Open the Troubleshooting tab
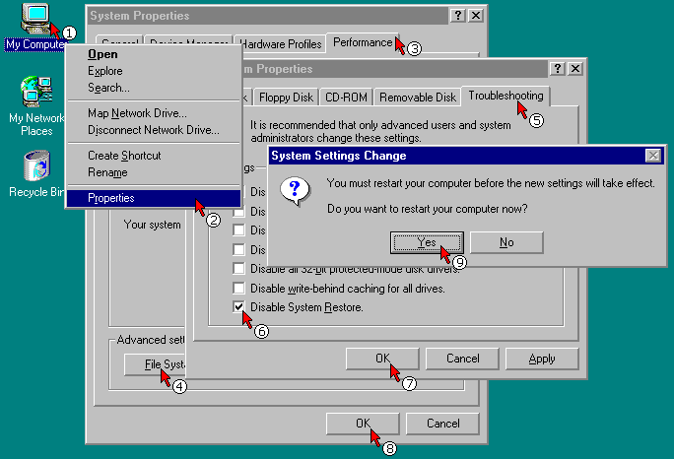Viewport: 674px width, 459px height. pos(505,96)
